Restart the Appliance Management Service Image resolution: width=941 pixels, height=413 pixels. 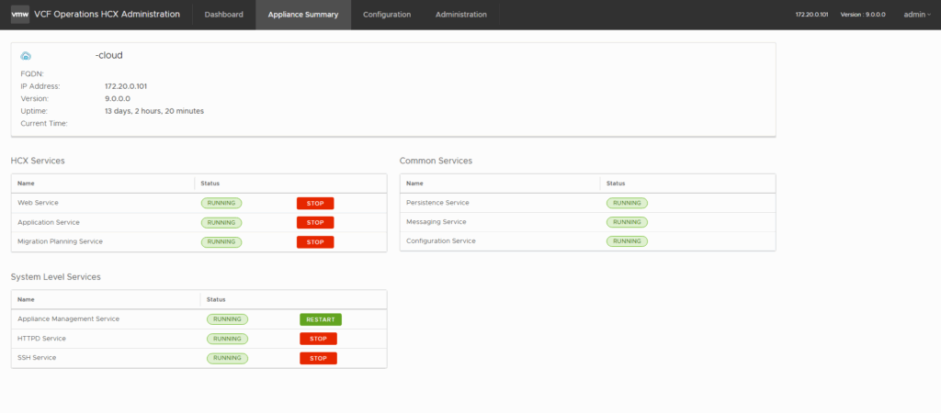coord(320,319)
